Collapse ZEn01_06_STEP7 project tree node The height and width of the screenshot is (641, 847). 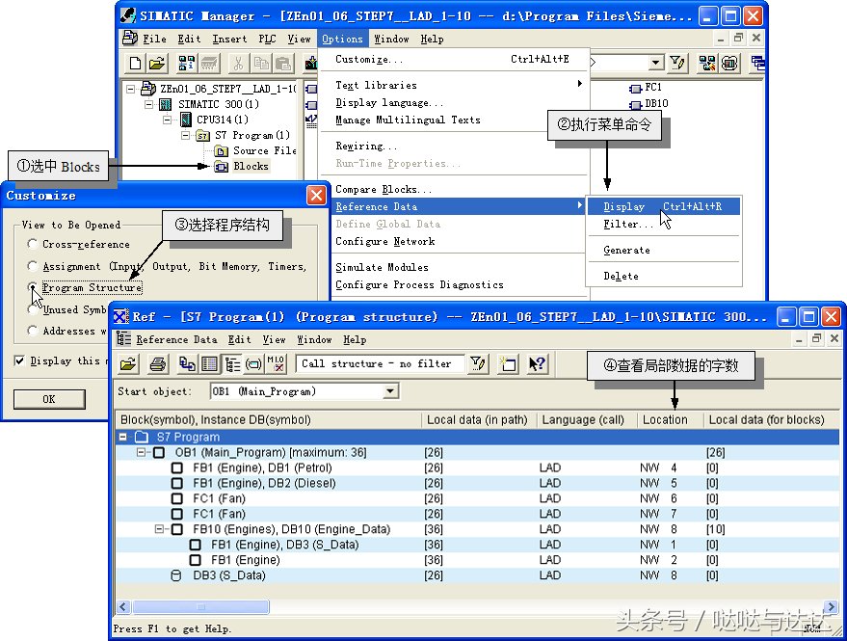click(130, 89)
